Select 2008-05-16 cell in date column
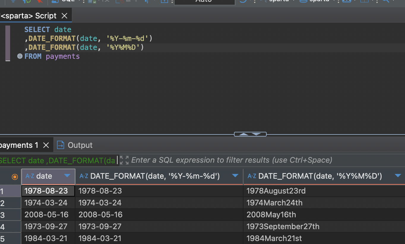Viewport: 405px width, 244px height. click(x=48, y=215)
